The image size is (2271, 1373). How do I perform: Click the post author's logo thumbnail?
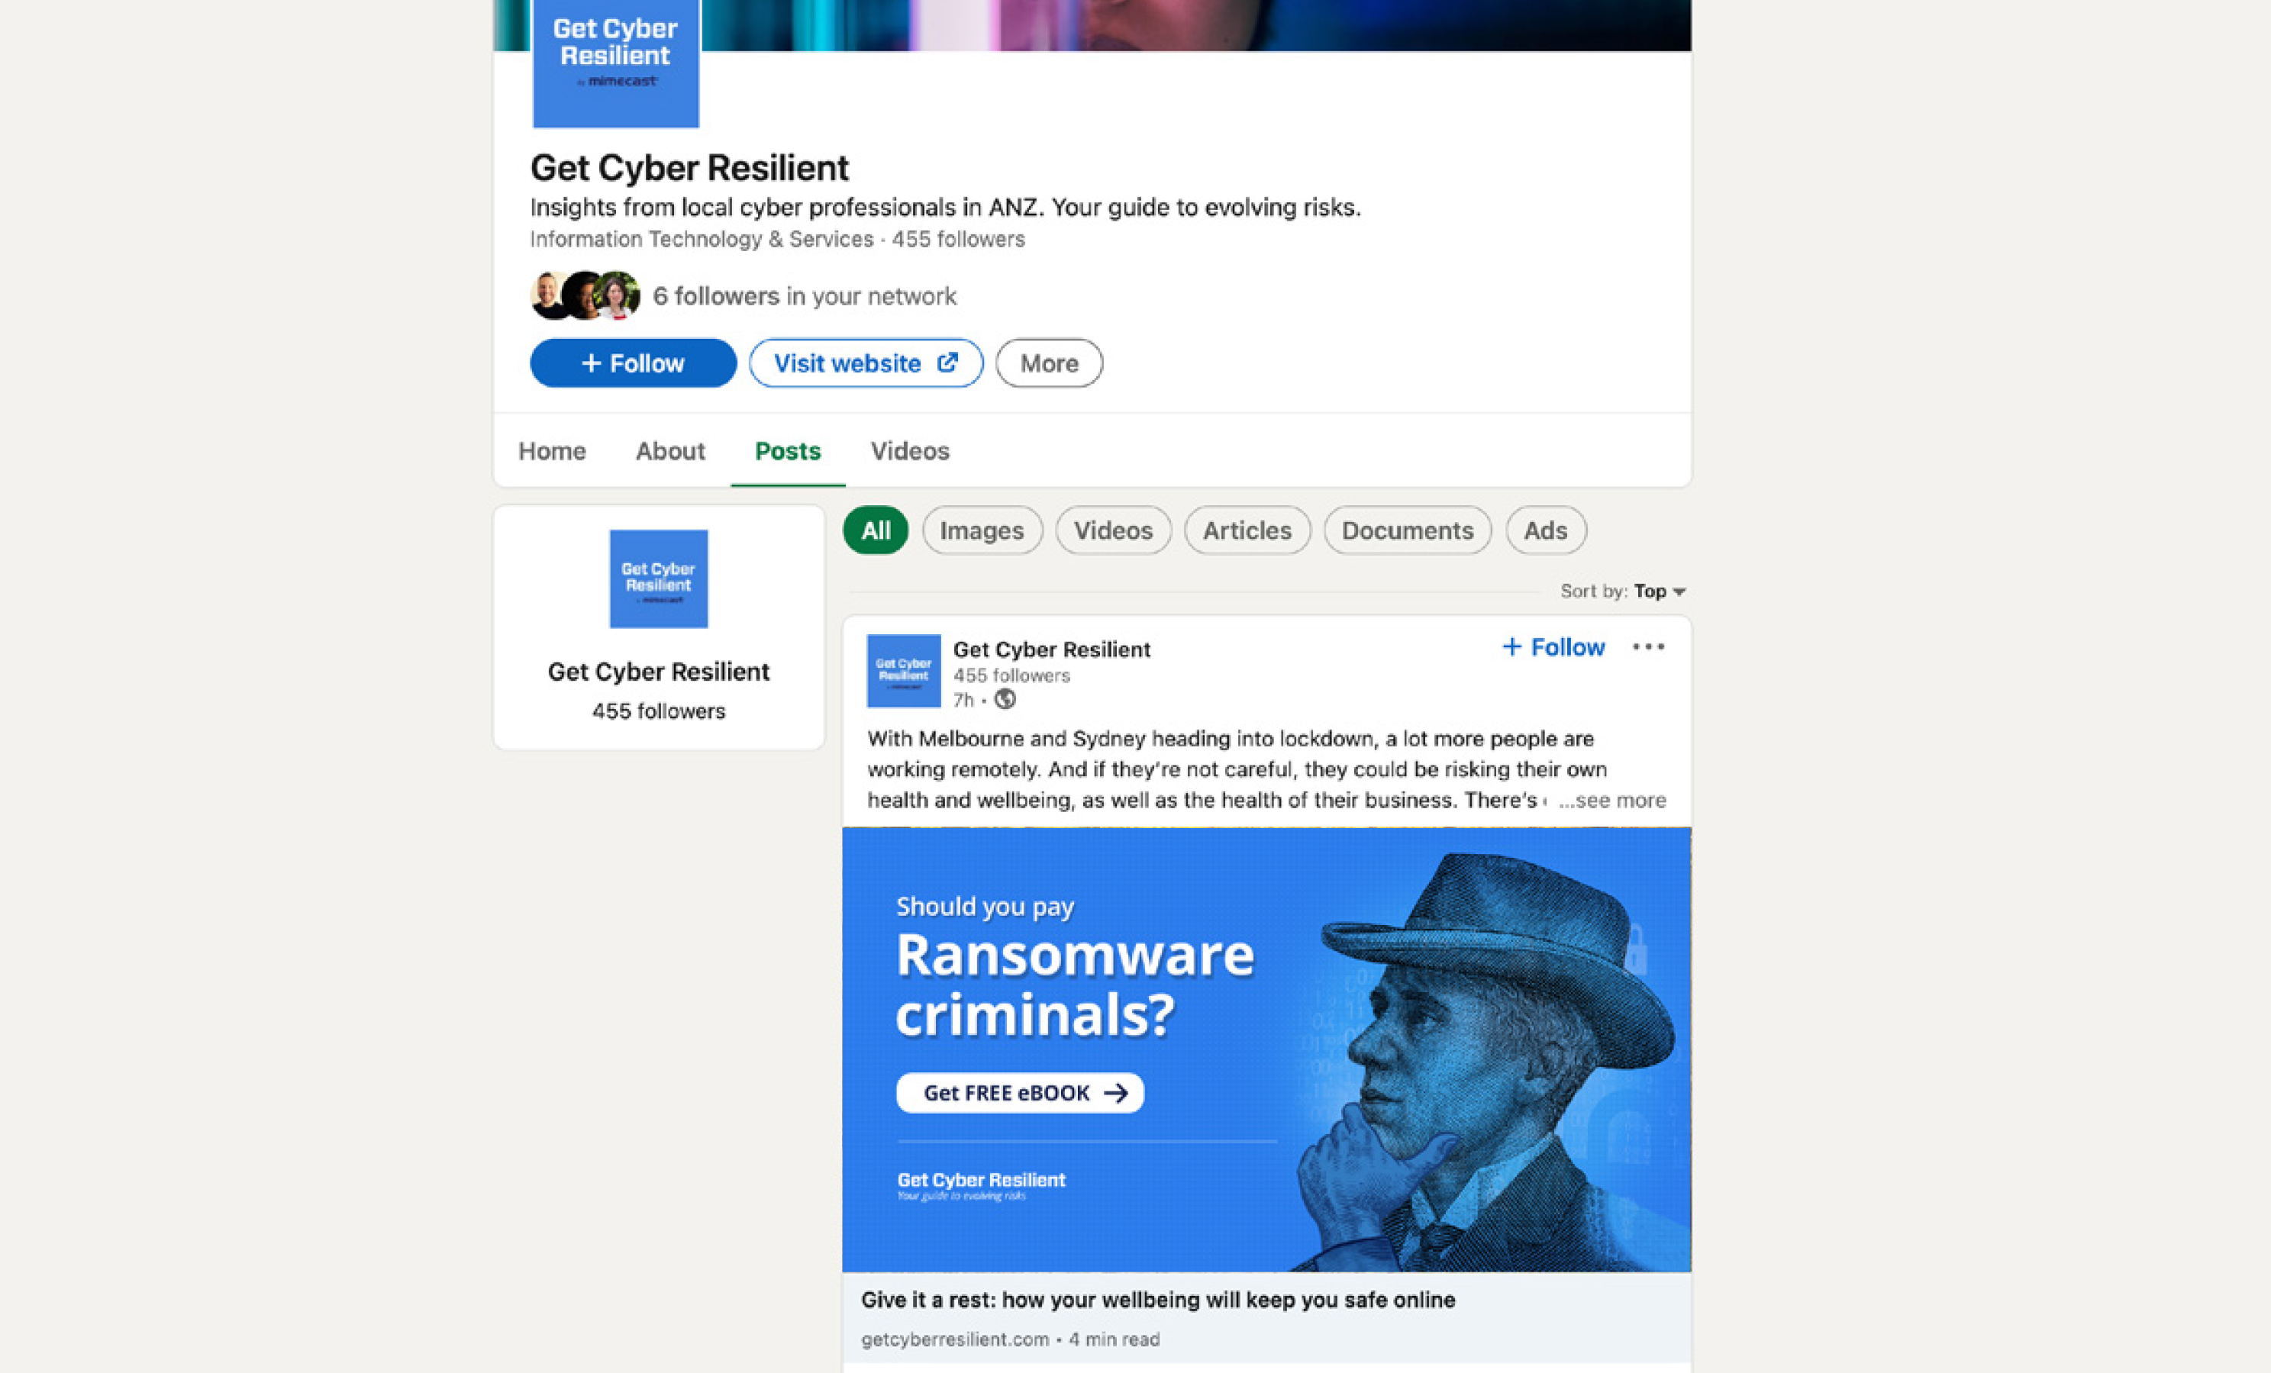[x=903, y=671]
